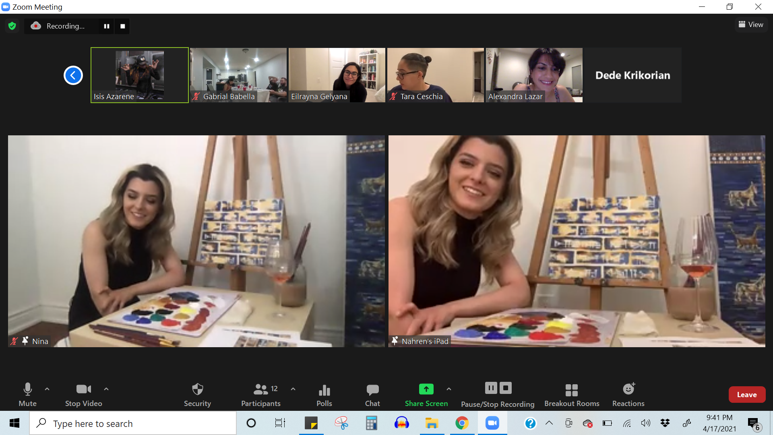This screenshot has height=435, width=773.
Task: Select Isis Azarene video thumbnail
Action: [x=140, y=75]
